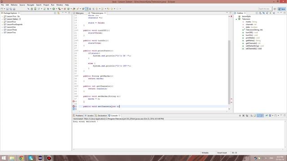Image resolution: width=287 pixels, height=161 pixels.
Task: Click Open Console icon in Console toolbar
Action: click(x=275, y=115)
